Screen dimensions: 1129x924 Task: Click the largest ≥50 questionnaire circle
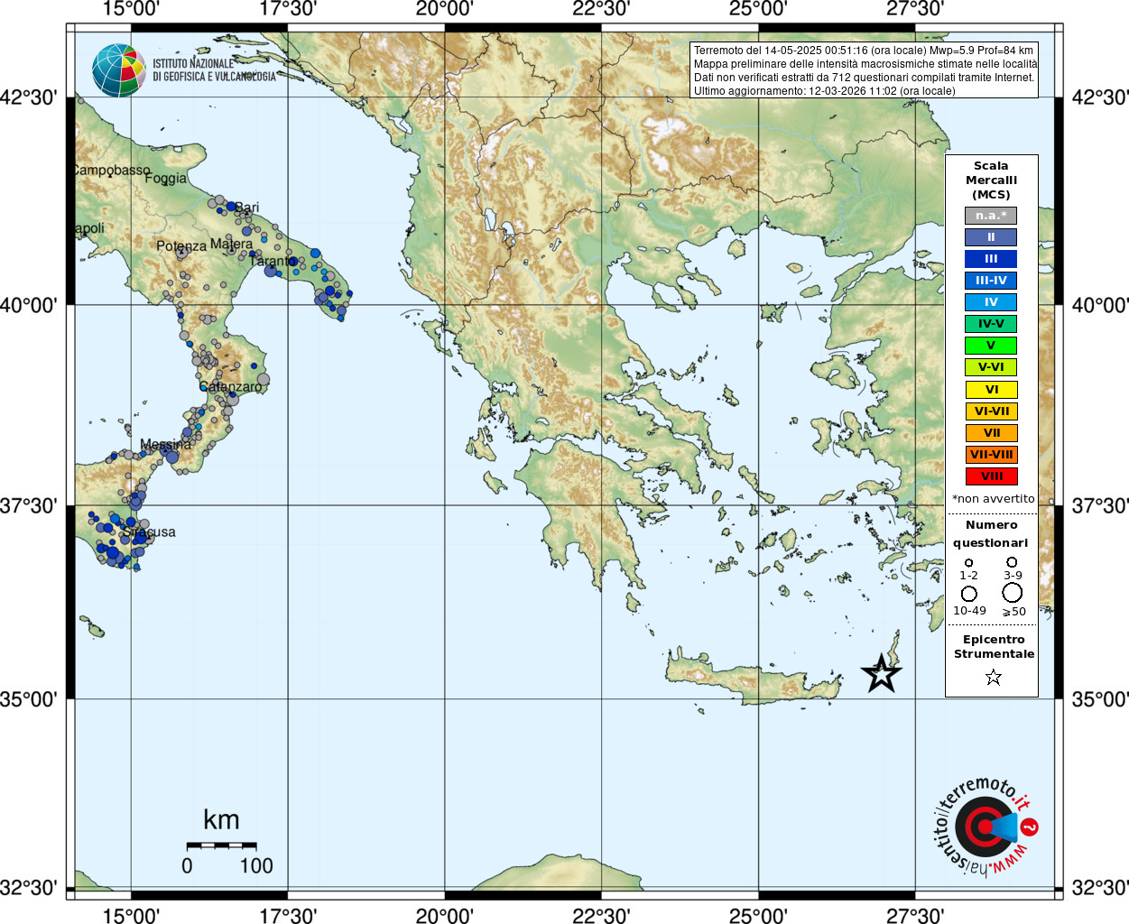pos(1013,593)
